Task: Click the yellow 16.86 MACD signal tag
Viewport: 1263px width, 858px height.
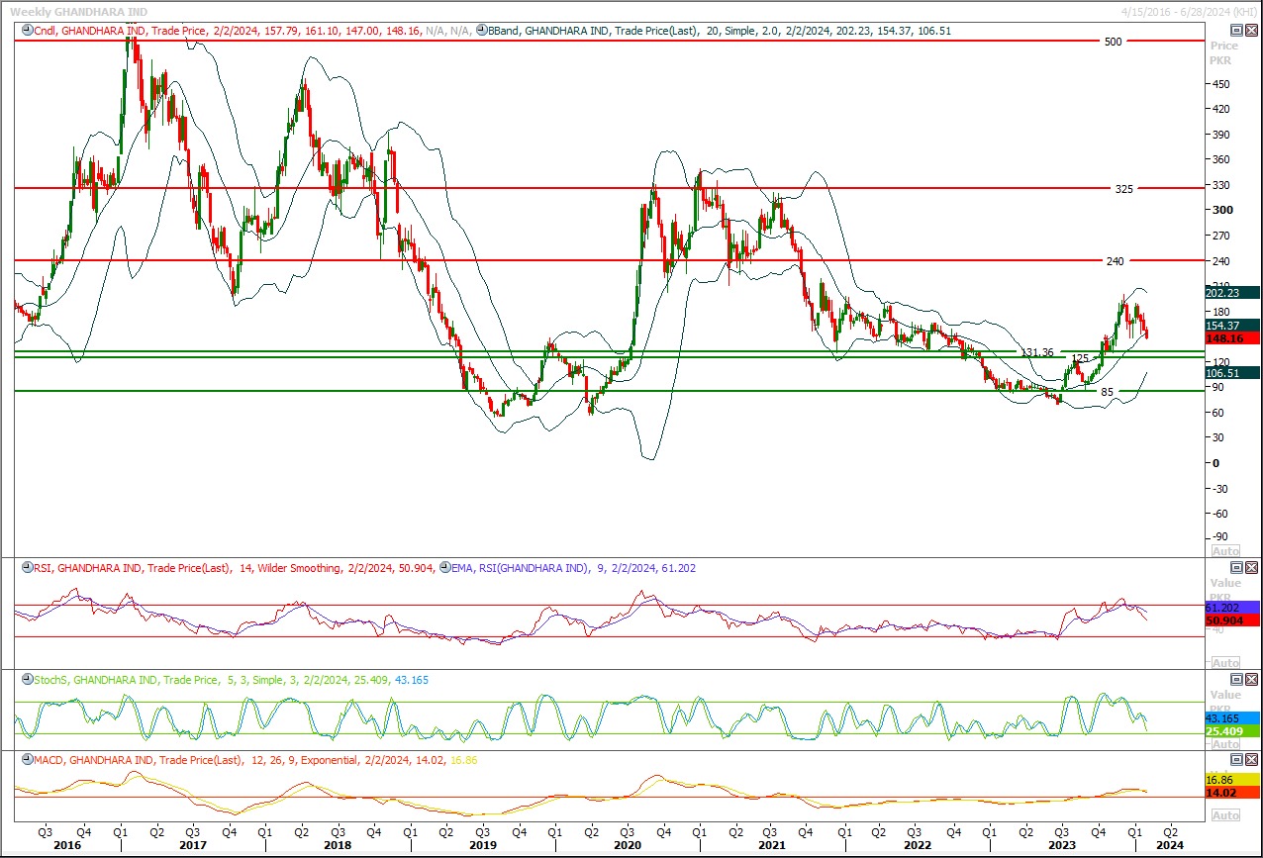Action: (x=1231, y=780)
